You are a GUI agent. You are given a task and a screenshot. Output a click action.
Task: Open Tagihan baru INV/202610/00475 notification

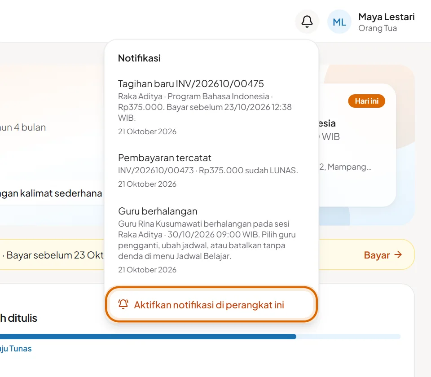pos(211,107)
